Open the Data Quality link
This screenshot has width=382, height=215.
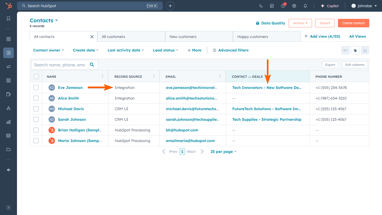(270, 23)
